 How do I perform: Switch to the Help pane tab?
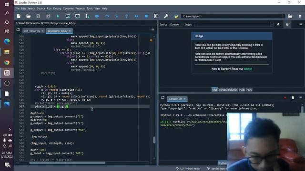214,90
